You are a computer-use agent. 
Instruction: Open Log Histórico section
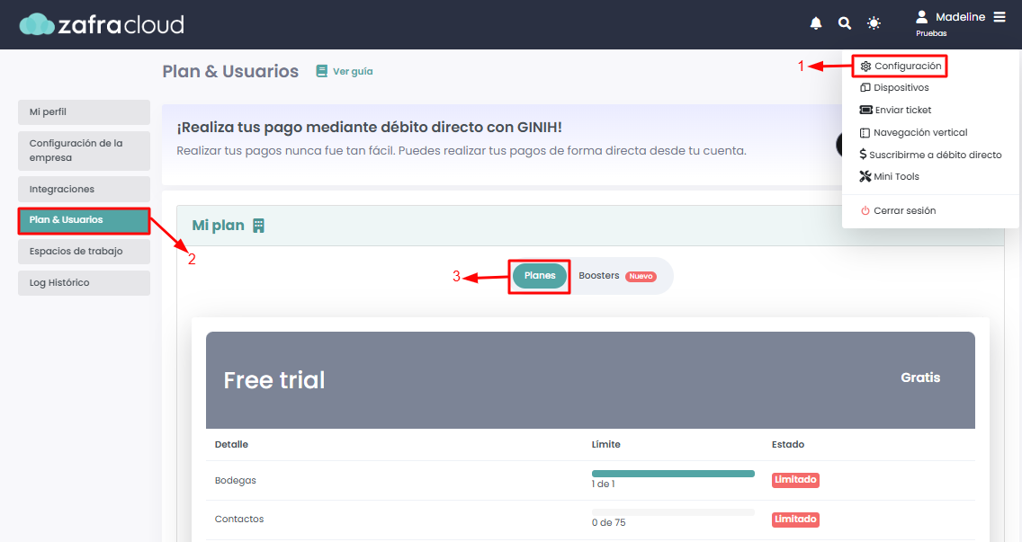84,283
